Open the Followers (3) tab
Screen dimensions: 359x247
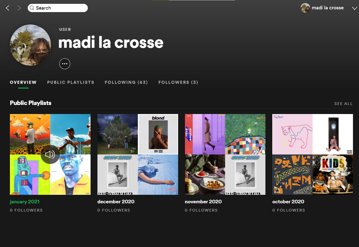pyautogui.click(x=178, y=82)
